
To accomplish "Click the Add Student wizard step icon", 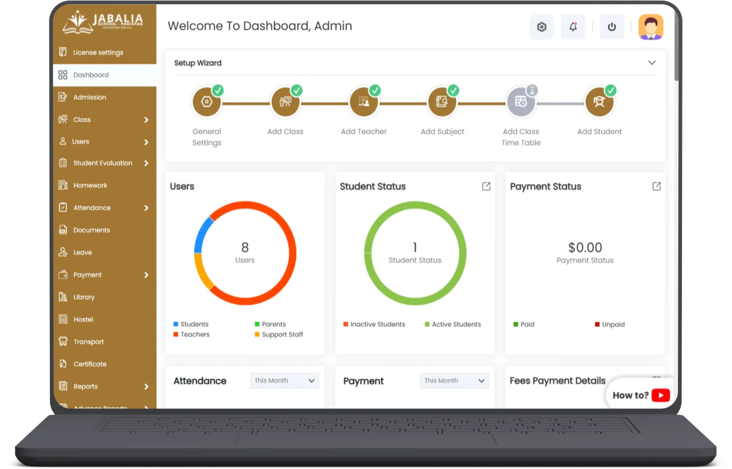I will pyautogui.click(x=599, y=102).
